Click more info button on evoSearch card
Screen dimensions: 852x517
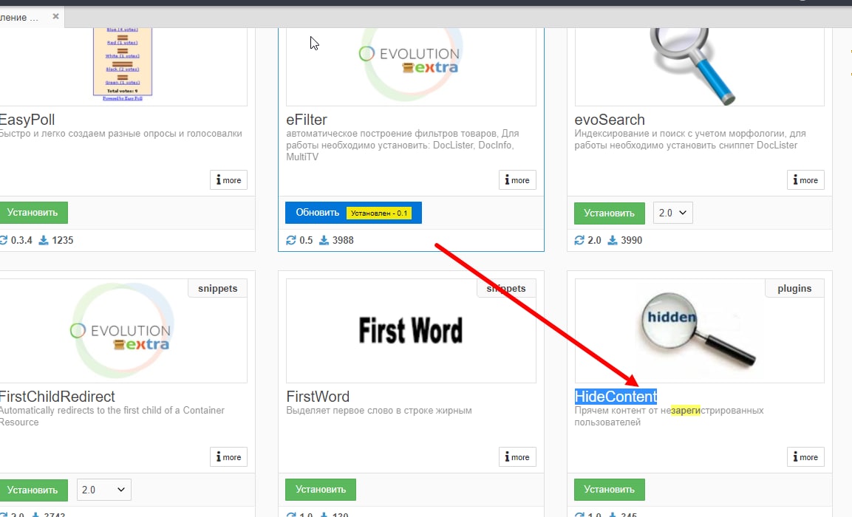tap(805, 180)
